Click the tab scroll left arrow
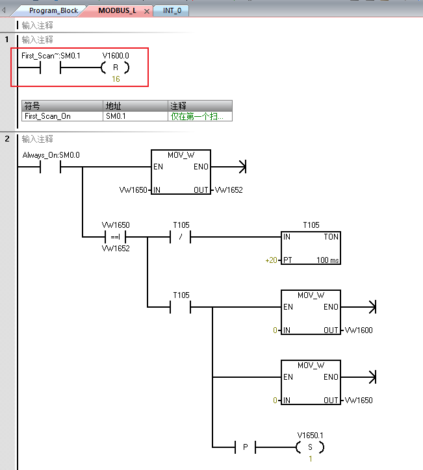The image size is (423, 470). pos(5,10)
